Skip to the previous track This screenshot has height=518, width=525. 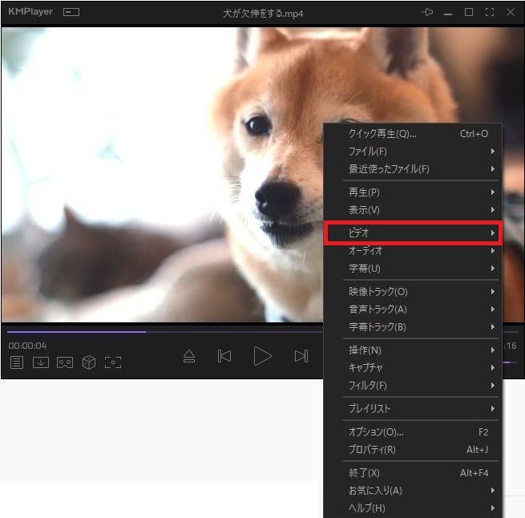(x=225, y=356)
